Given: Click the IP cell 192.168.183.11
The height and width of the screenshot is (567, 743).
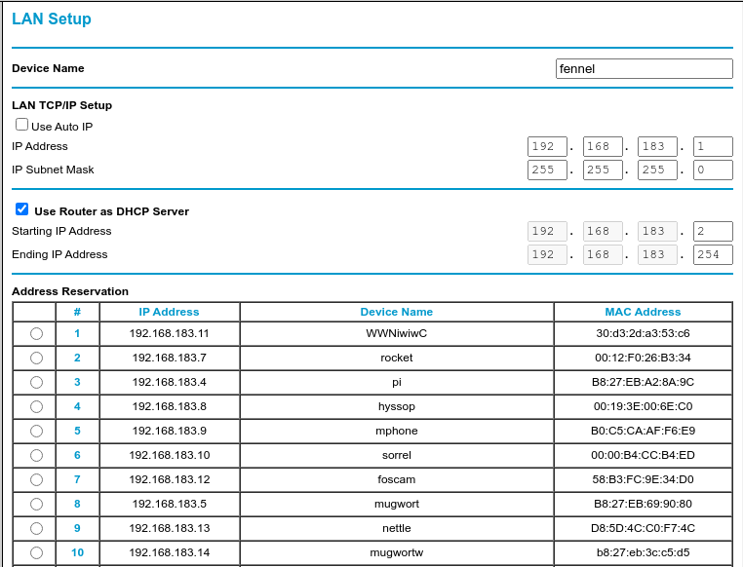Looking at the screenshot, I should pyautogui.click(x=169, y=333).
